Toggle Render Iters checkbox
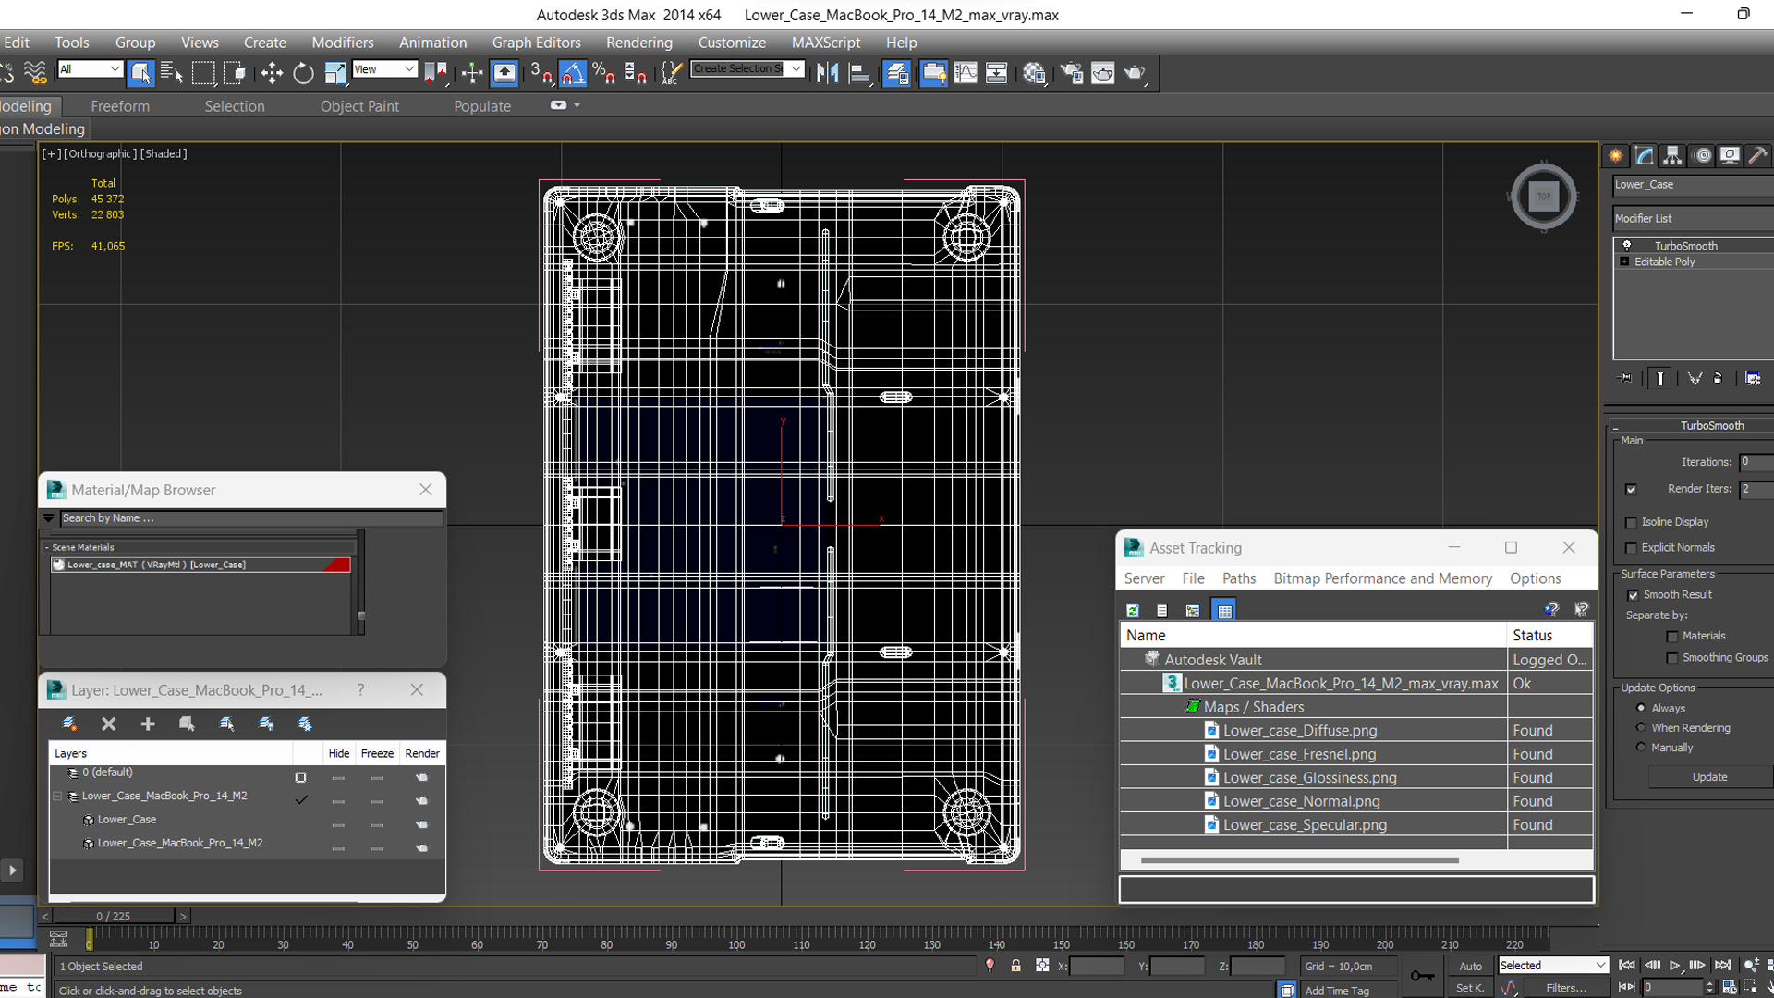The image size is (1774, 998). pos(1631,489)
